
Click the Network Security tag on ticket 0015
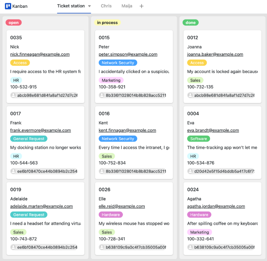point(118,63)
